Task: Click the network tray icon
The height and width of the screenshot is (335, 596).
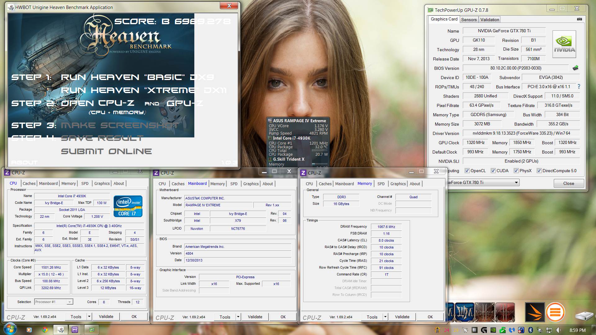Action: [x=549, y=330]
